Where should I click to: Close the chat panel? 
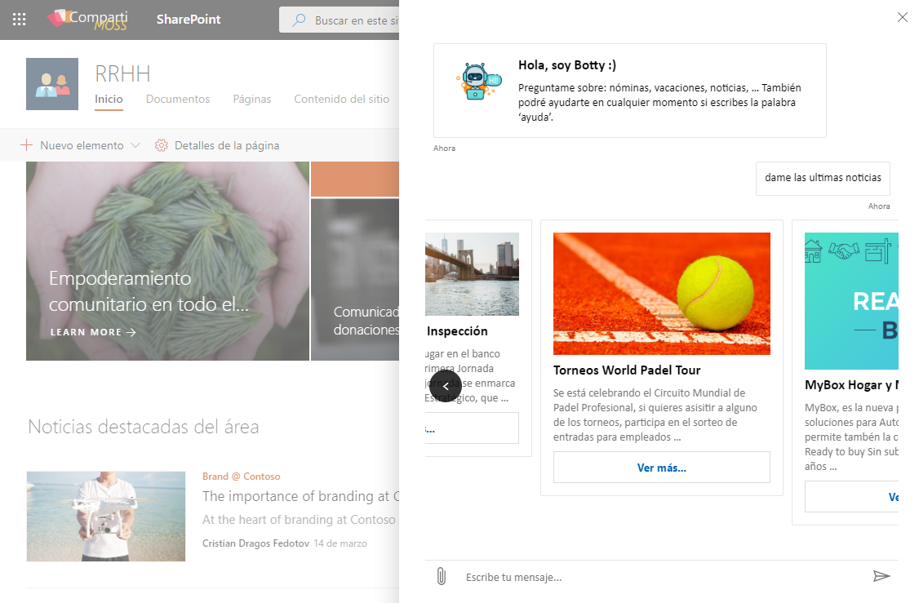902,17
